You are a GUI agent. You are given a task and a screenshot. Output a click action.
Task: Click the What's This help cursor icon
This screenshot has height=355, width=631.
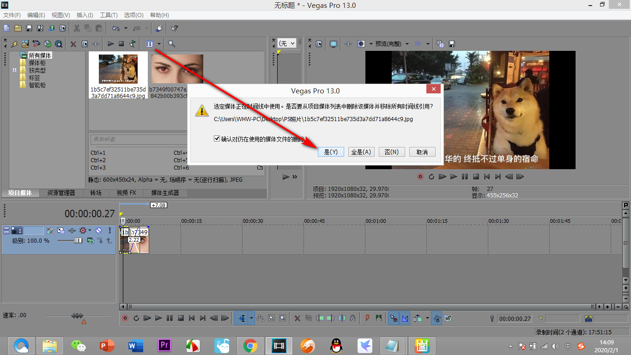[174, 28]
